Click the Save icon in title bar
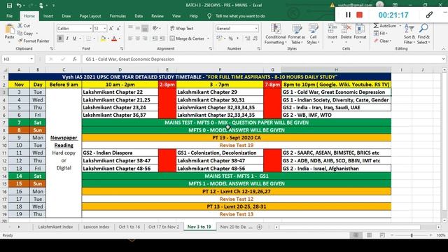Image resolution: width=448 pixels, height=252 pixels. tap(9, 6)
